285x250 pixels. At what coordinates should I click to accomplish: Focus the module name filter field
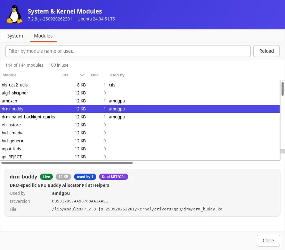click(x=128, y=51)
